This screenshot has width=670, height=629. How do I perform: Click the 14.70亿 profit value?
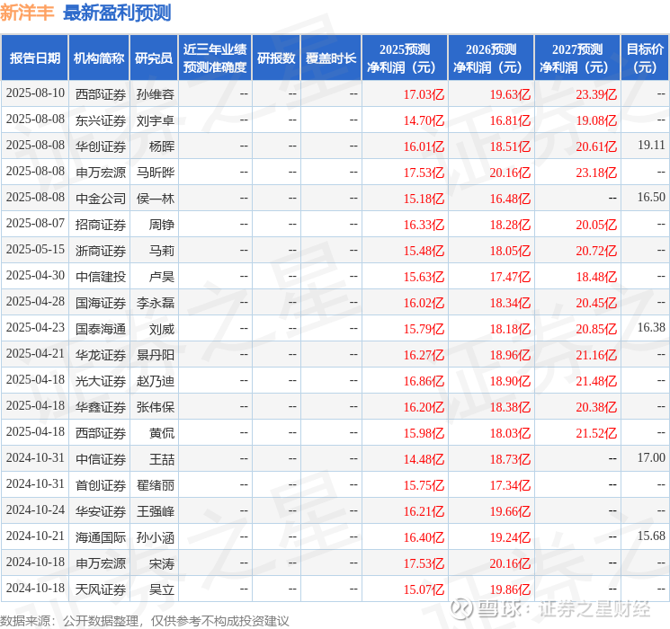(424, 120)
